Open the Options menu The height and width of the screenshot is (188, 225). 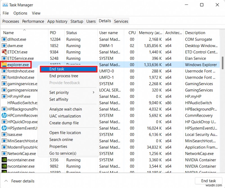pos(20,13)
